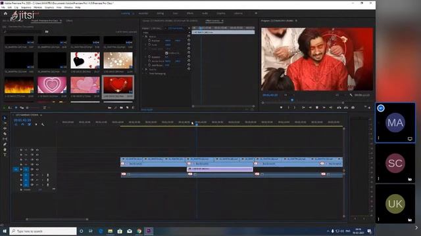This screenshot has height=236, width=421.
Task: Open the File menu
Action: click(3, 7)
